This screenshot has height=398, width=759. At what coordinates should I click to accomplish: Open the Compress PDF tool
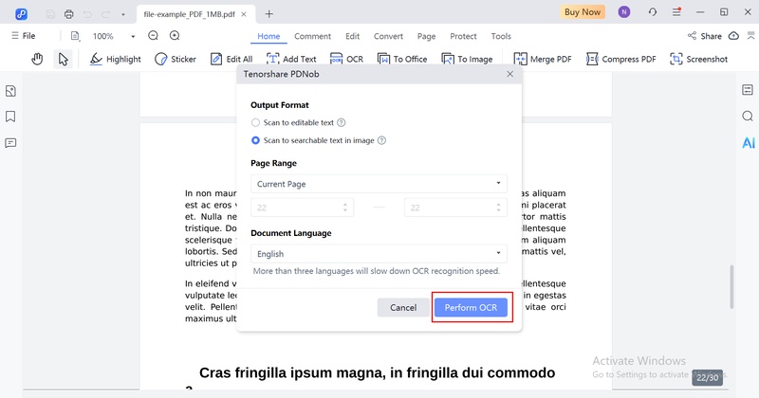pyautogui.click(x=595, y=59)
